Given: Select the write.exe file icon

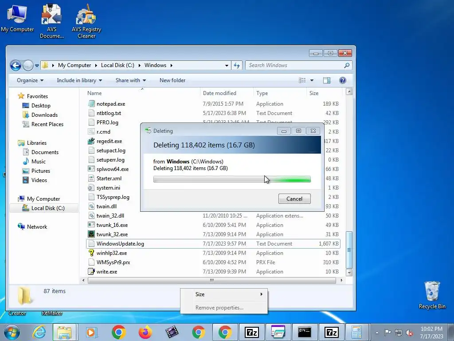Looking at the screenshot, I should [91, 271].
